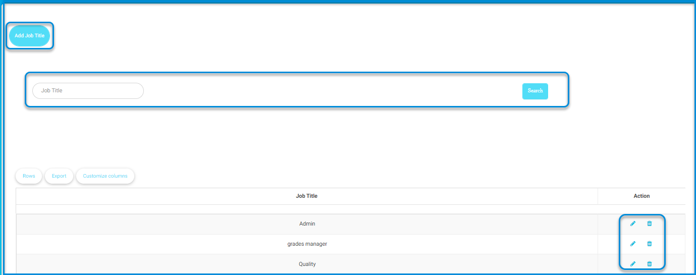Edit the grades manager job title

633,244
